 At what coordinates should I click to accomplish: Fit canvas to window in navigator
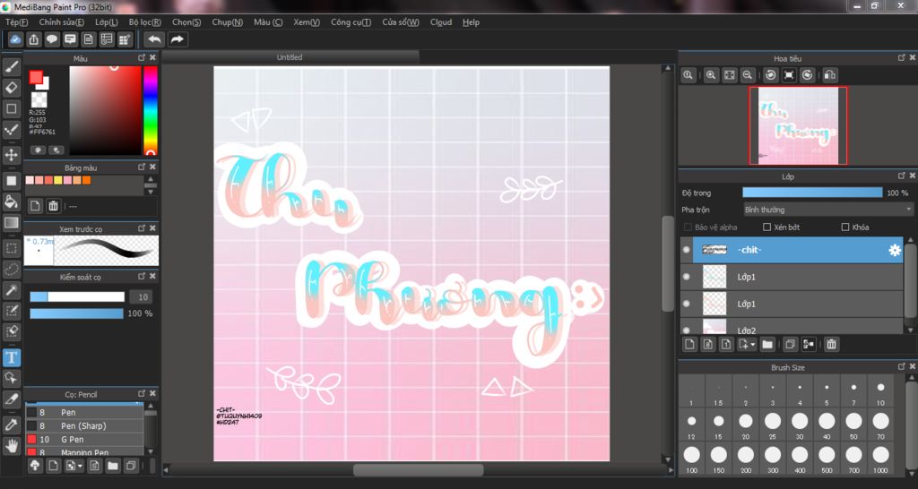(x=729, y=75)
